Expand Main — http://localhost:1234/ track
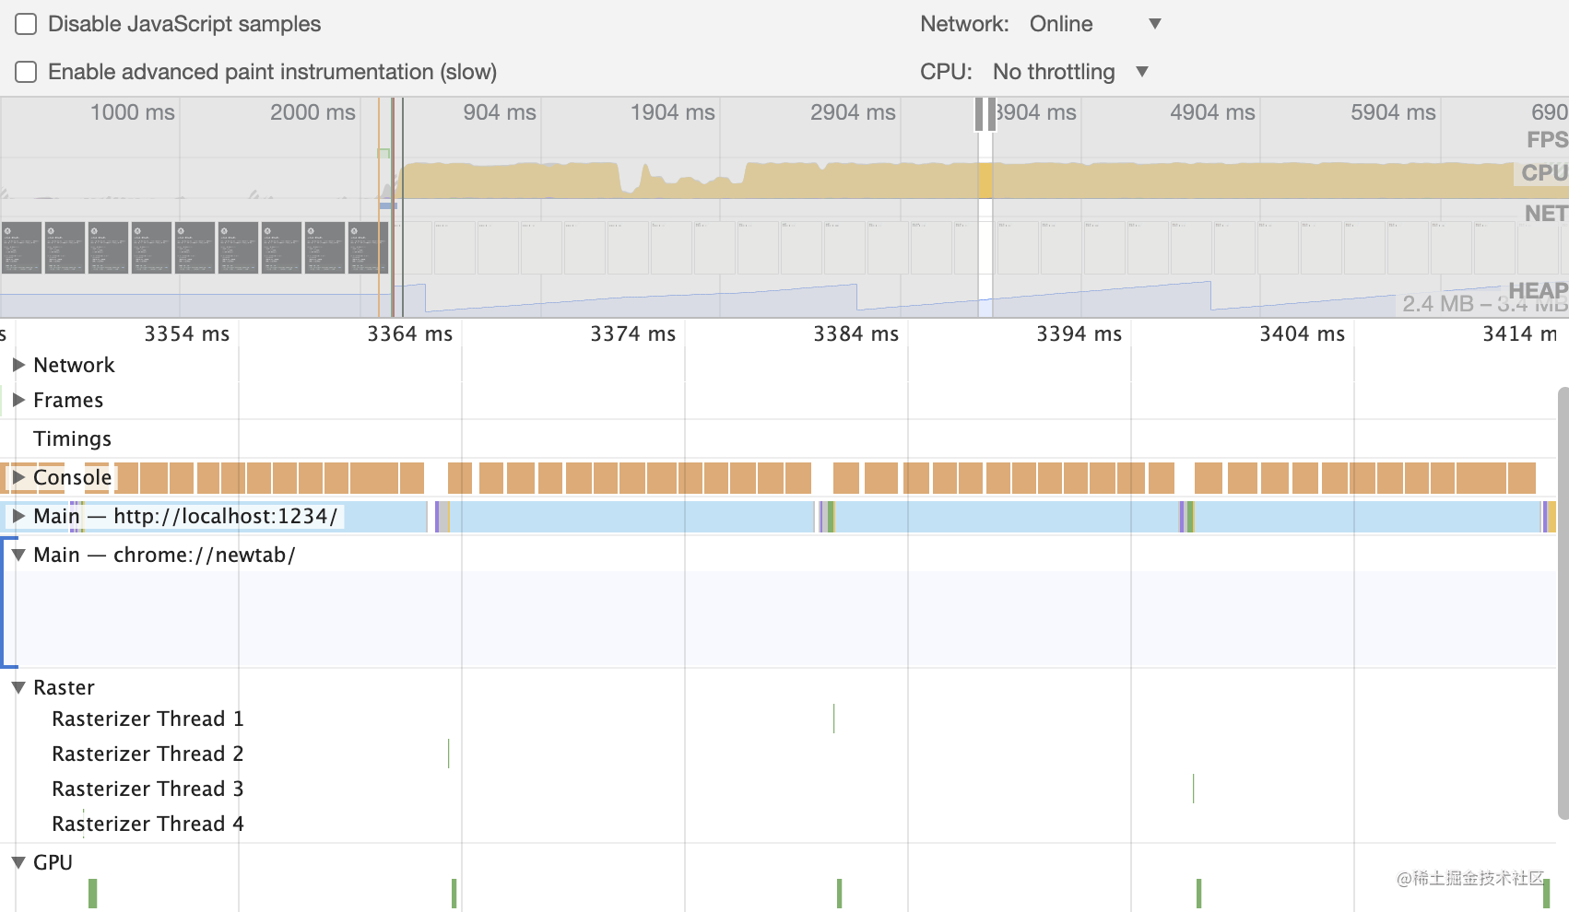The image size is (1569, 912). click(18, 516)
